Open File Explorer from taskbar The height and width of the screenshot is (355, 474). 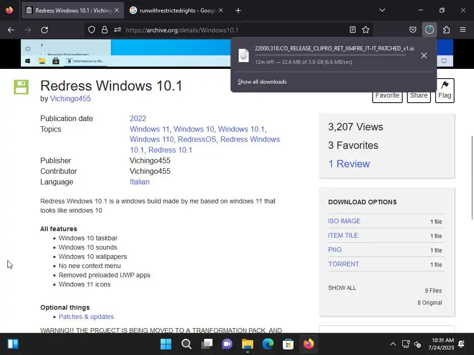click(248, 344)
